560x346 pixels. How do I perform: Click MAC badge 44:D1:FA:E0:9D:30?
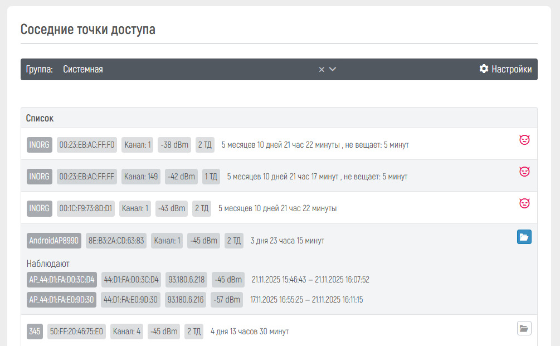point(131,300)
